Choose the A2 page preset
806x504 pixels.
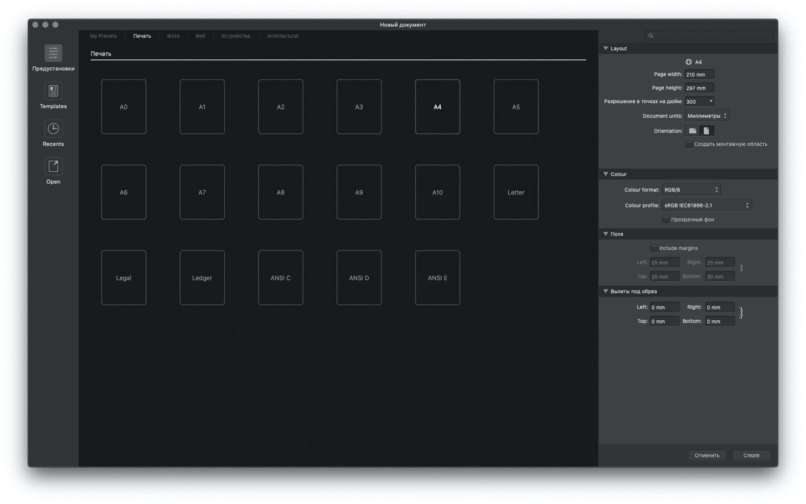point(281,106)
